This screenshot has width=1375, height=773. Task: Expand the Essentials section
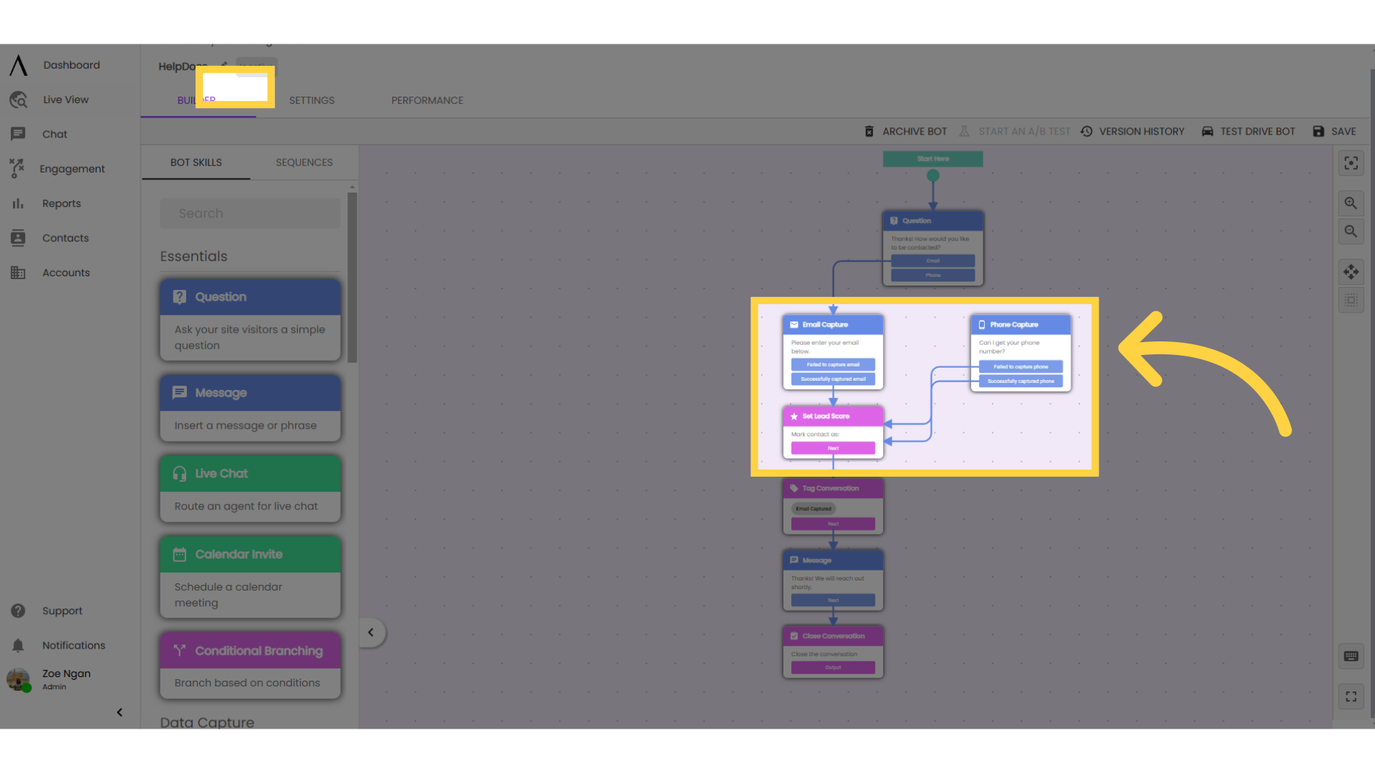[x=193, y=256]
